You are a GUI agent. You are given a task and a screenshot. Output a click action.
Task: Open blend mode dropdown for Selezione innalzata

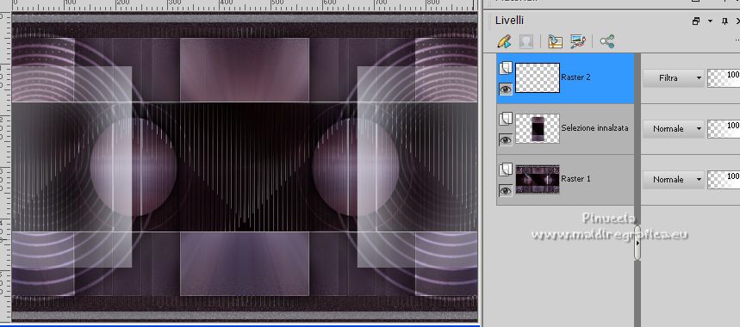pyautogui.click(x=674, y=128)
